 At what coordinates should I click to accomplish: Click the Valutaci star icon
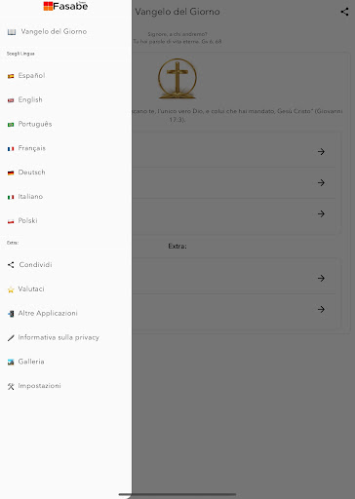pyautogui.click(x=11, y=289)
